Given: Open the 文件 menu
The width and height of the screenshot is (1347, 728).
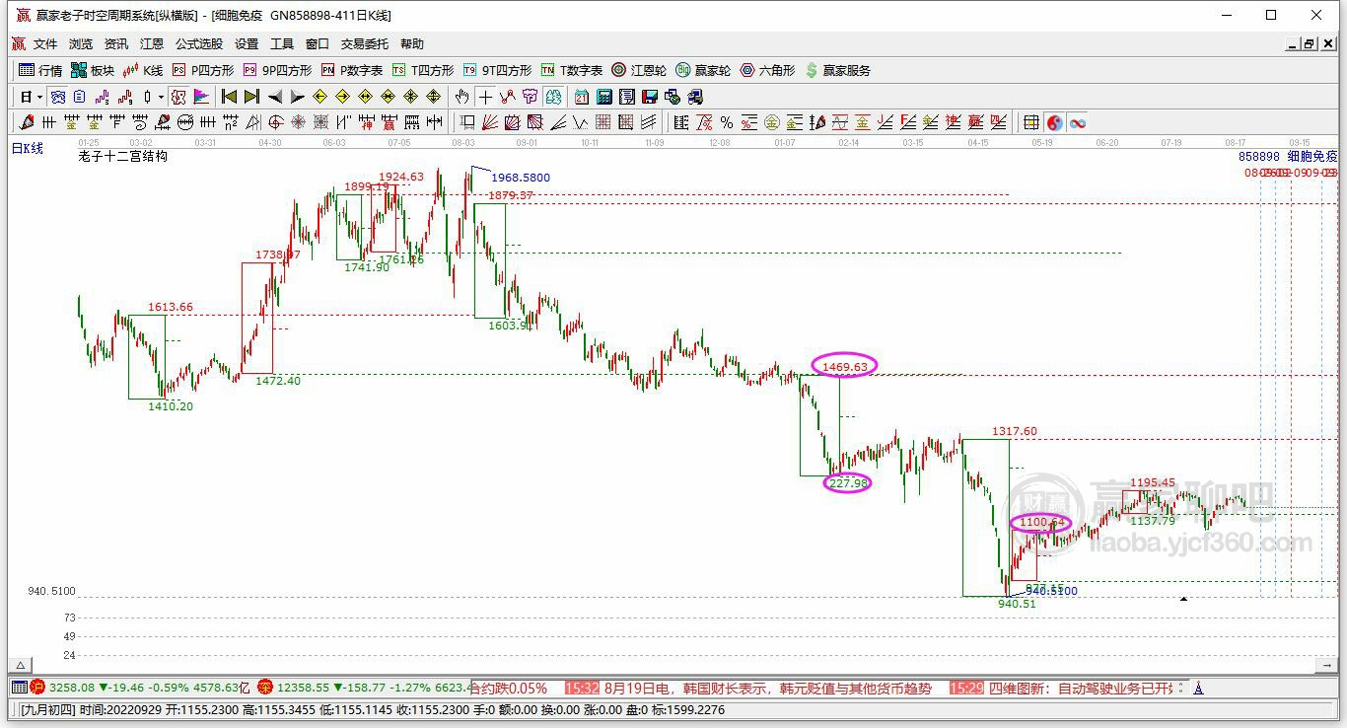Looking at the screenshot, I should click(45, 44).
